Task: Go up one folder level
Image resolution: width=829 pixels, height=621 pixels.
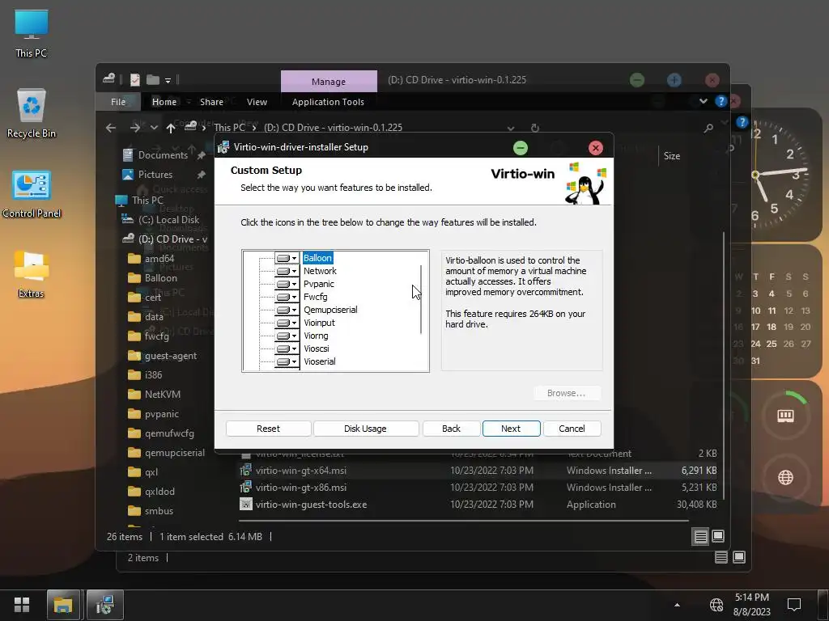Action: [170, 128]
